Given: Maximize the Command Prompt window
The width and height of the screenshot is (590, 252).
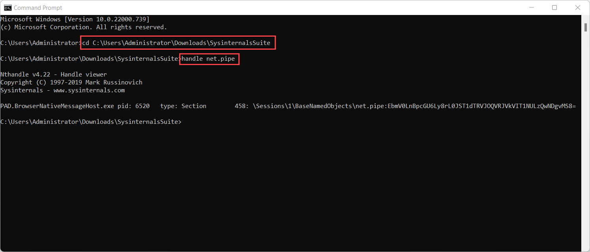Looking at the screenshot, I should (554, 7).
